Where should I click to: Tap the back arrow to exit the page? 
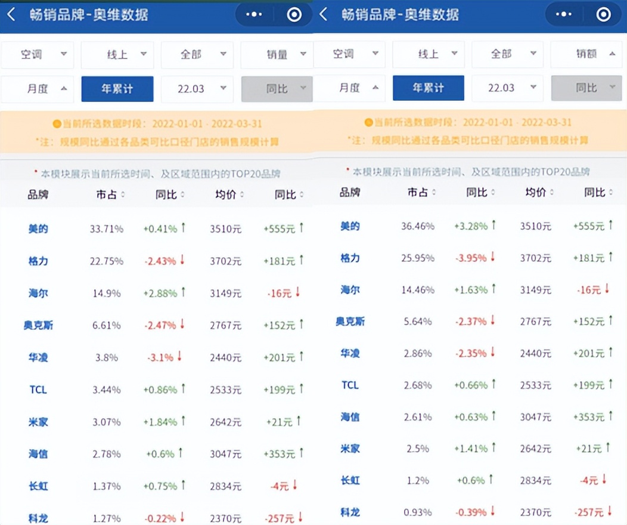click(x=12, y=13)
